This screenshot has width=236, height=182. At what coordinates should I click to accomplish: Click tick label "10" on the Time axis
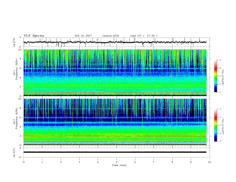pyautogui.click(x=209, y=162)
